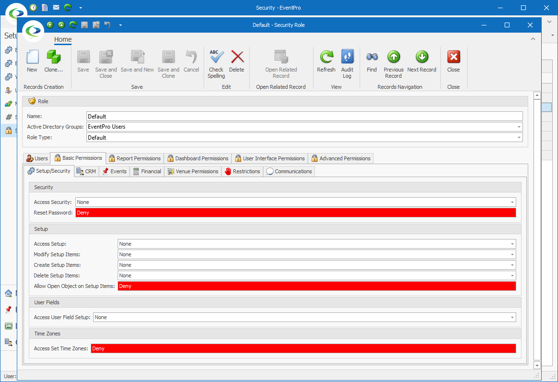Click scroll down arrow of form scrollbar

(537, 366)
